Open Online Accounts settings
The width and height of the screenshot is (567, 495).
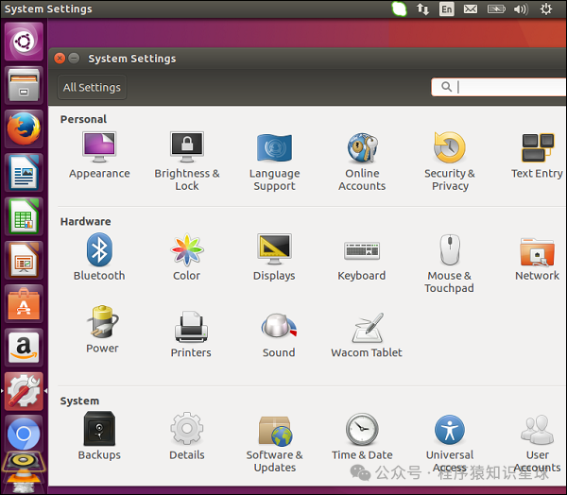pyautogui.click(x=362, y=162)
